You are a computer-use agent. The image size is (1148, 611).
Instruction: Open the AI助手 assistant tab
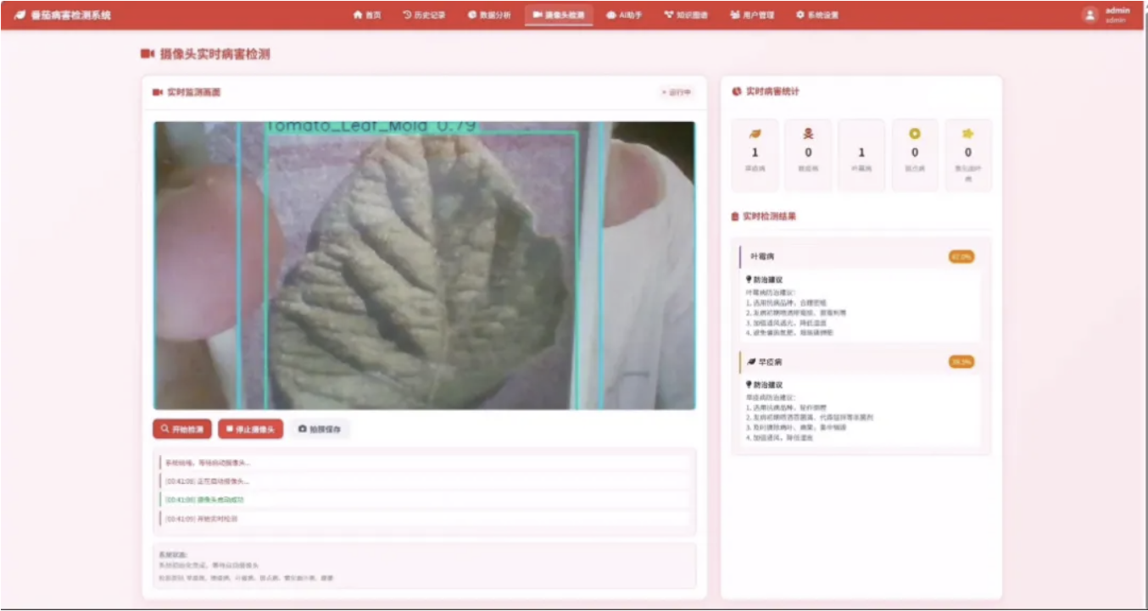pos(625,15)
